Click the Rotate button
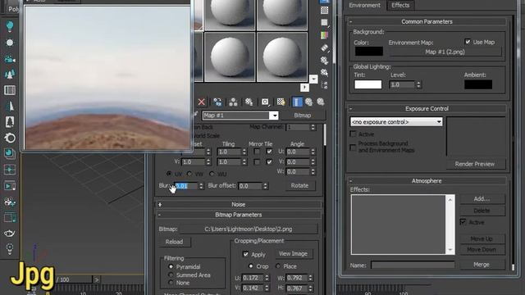525x295 pixels. point(299,186)
